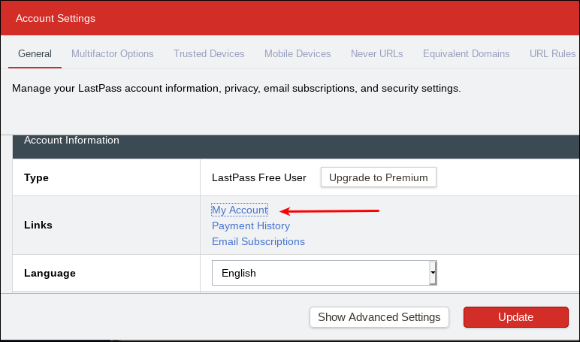Click the 'Links' row label
This screenshot has width=580, height=342.
(x=38, y=225)
